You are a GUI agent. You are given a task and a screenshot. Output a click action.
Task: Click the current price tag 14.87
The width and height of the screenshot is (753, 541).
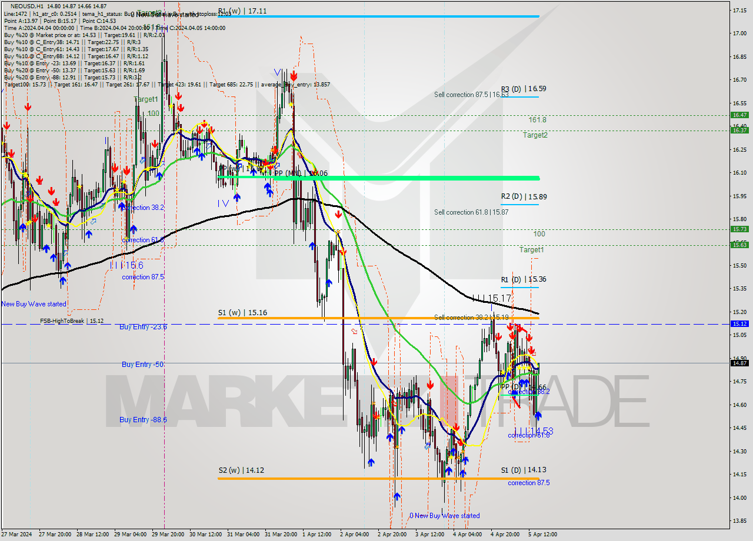pyautogui.click(x=739, y=363)
